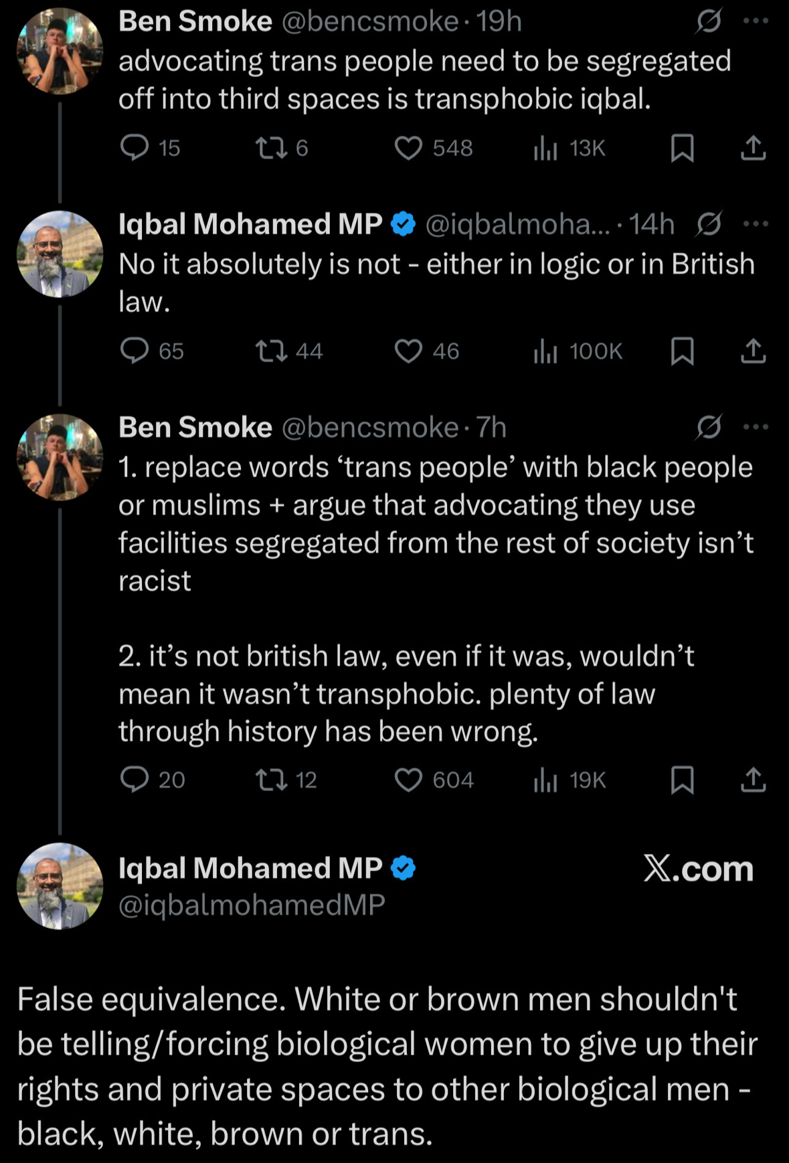Click the Grok icon on Iqbal's 14h tweet

click(708, 224)
